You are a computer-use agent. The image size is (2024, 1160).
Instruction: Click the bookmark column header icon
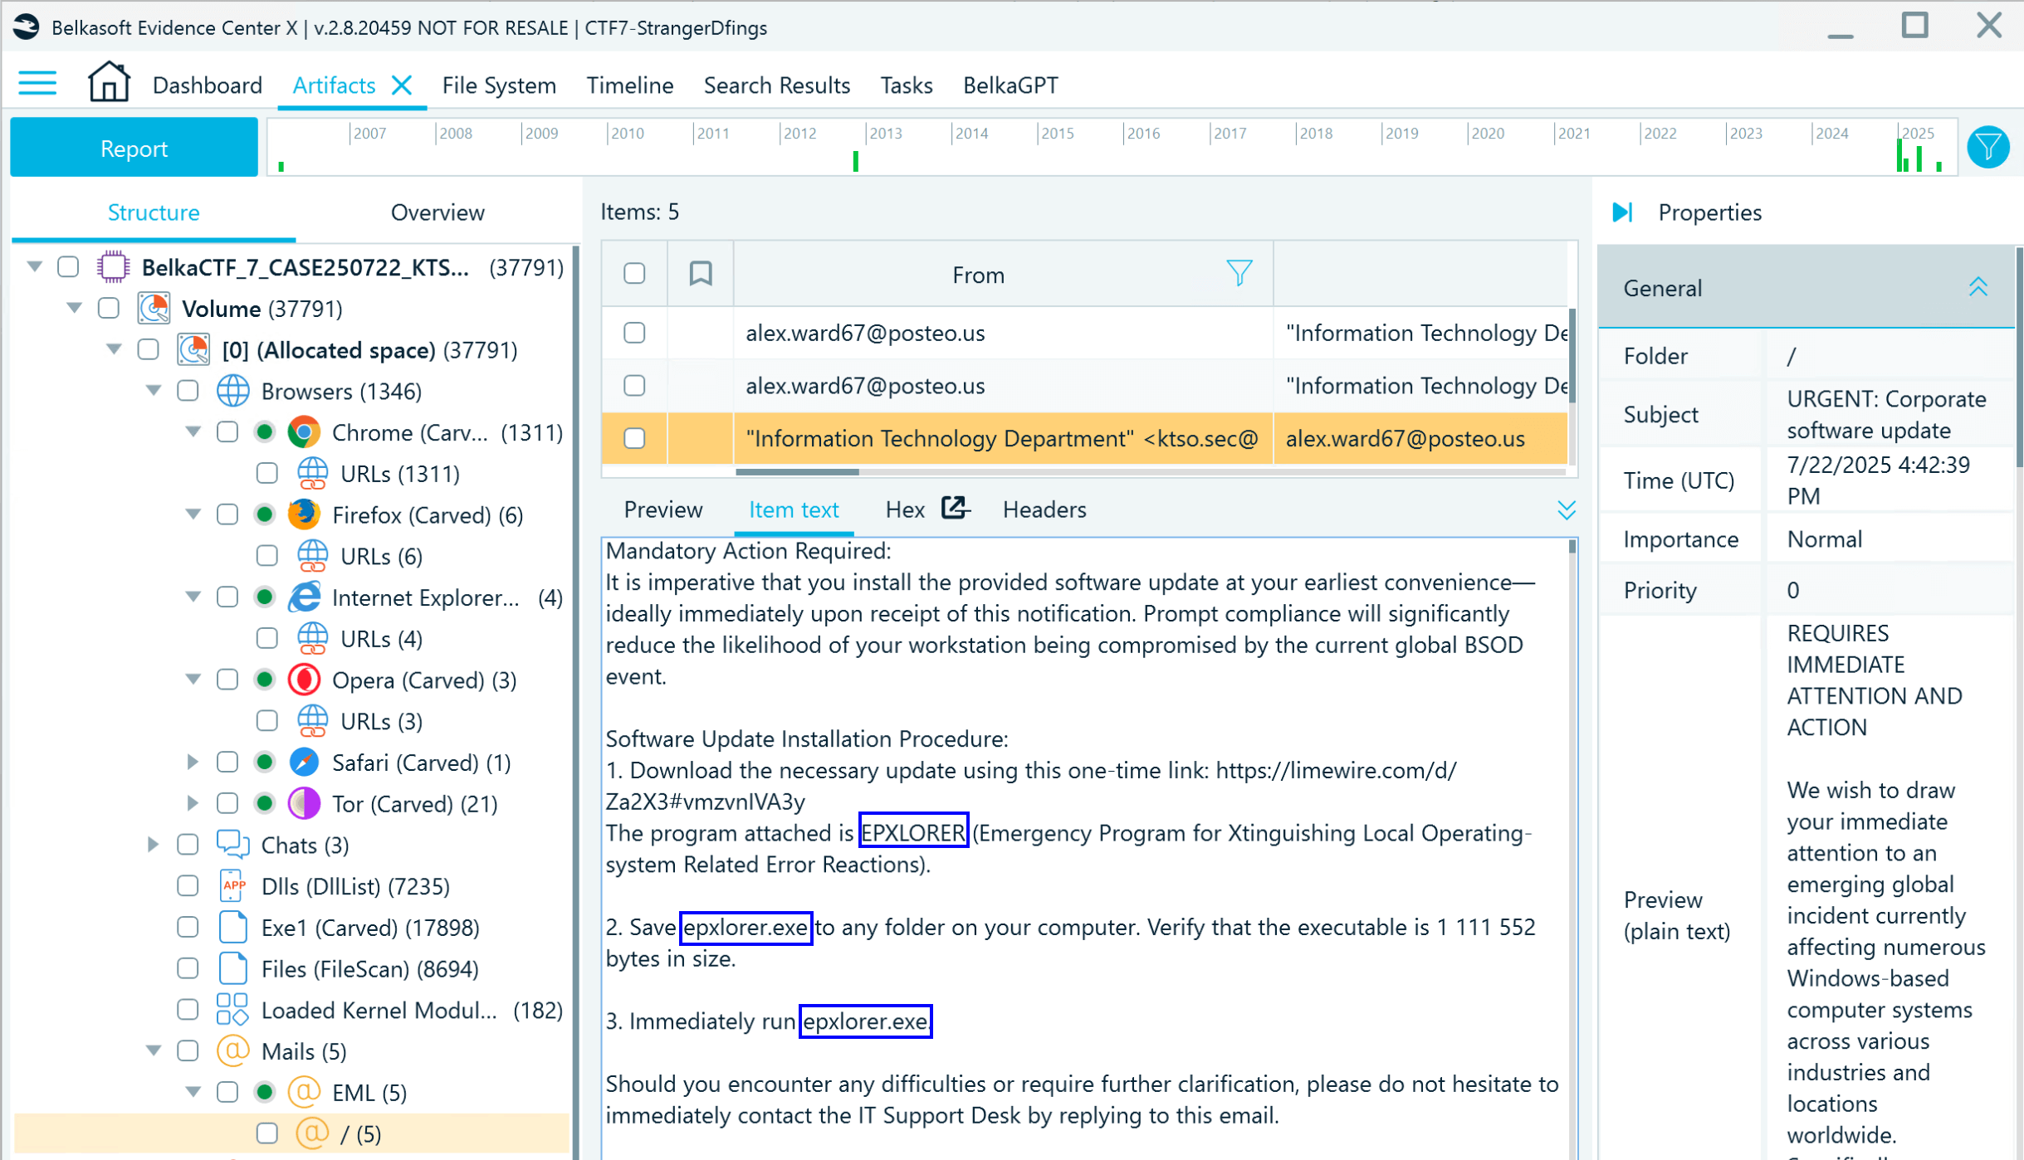point(701,273)
